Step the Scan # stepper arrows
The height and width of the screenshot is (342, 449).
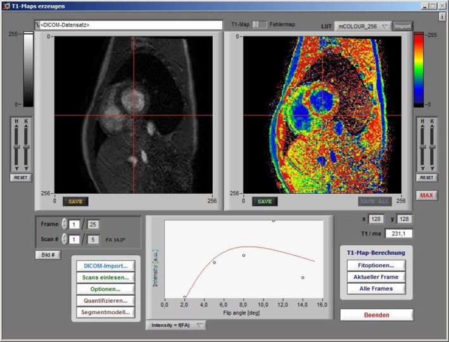click(x=65, y=239)
